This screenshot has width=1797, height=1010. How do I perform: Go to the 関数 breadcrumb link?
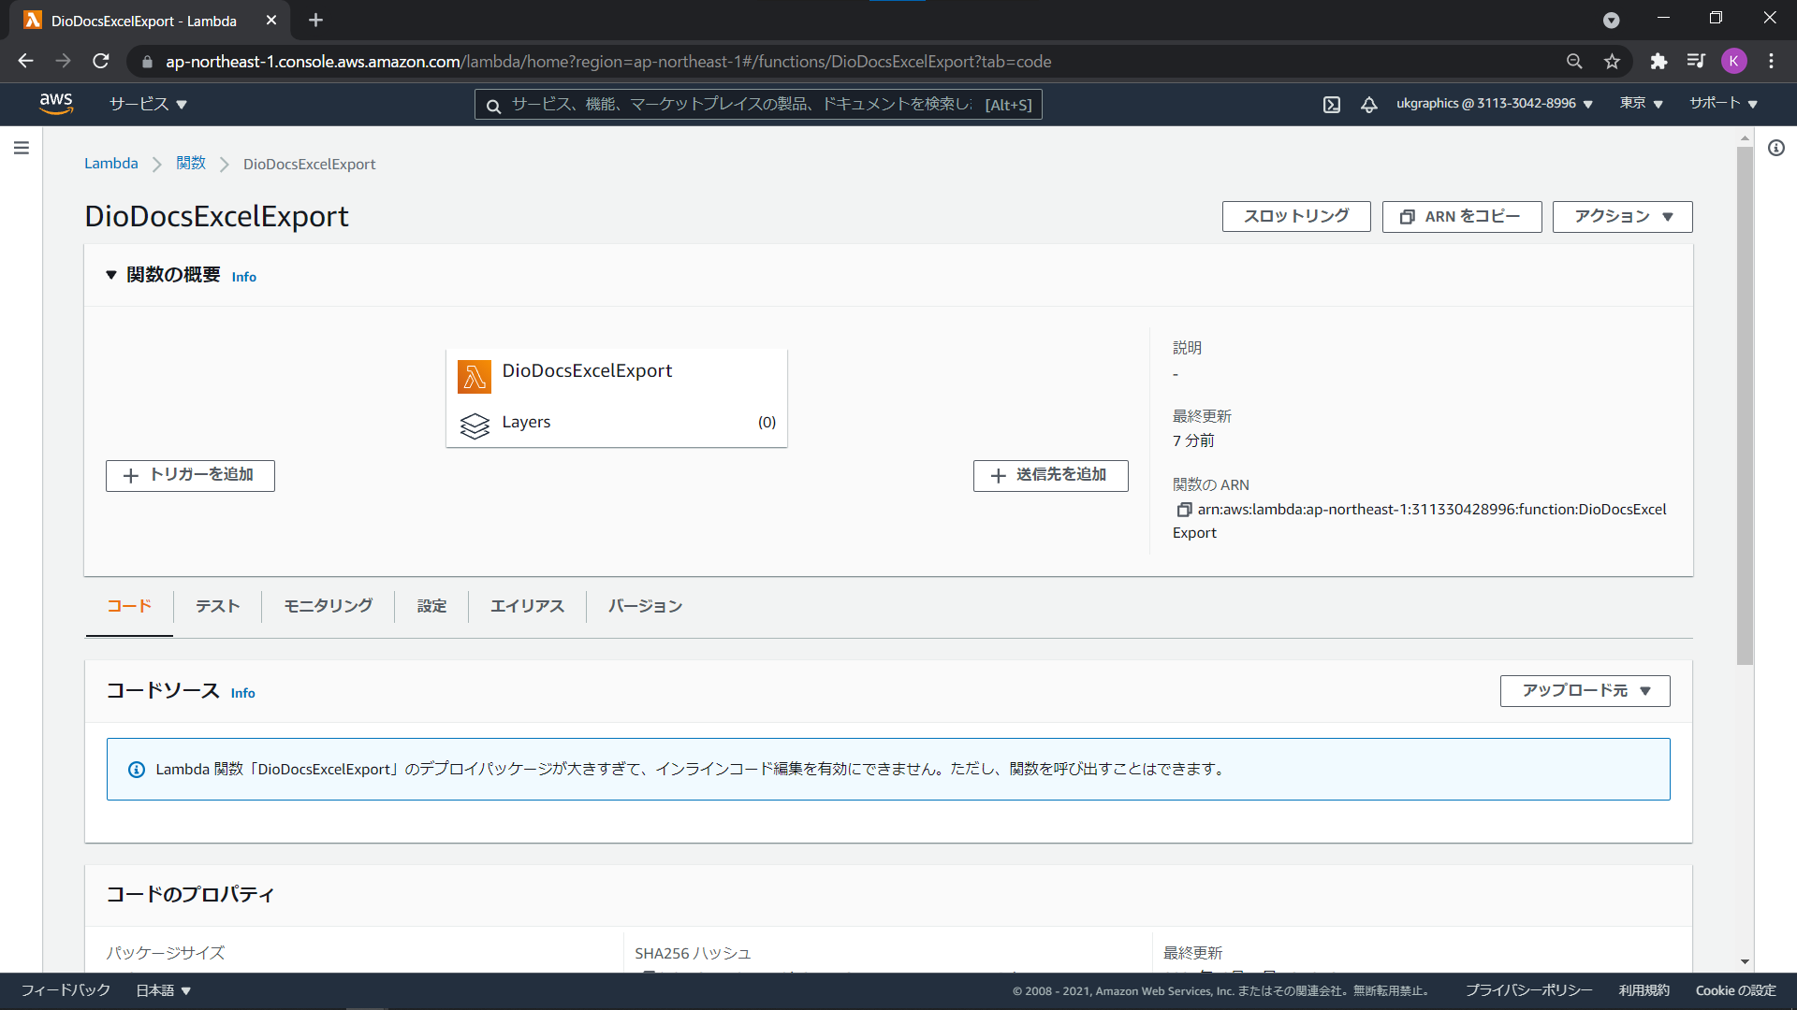click(x=191, y=164)
